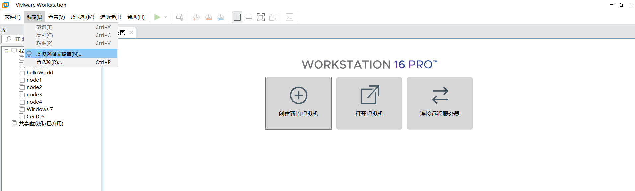Image resolution: width=635 pixels, height=191 pixels.
Task: Minimize the VMware Workstation window
Action: [x=612, y=5]
